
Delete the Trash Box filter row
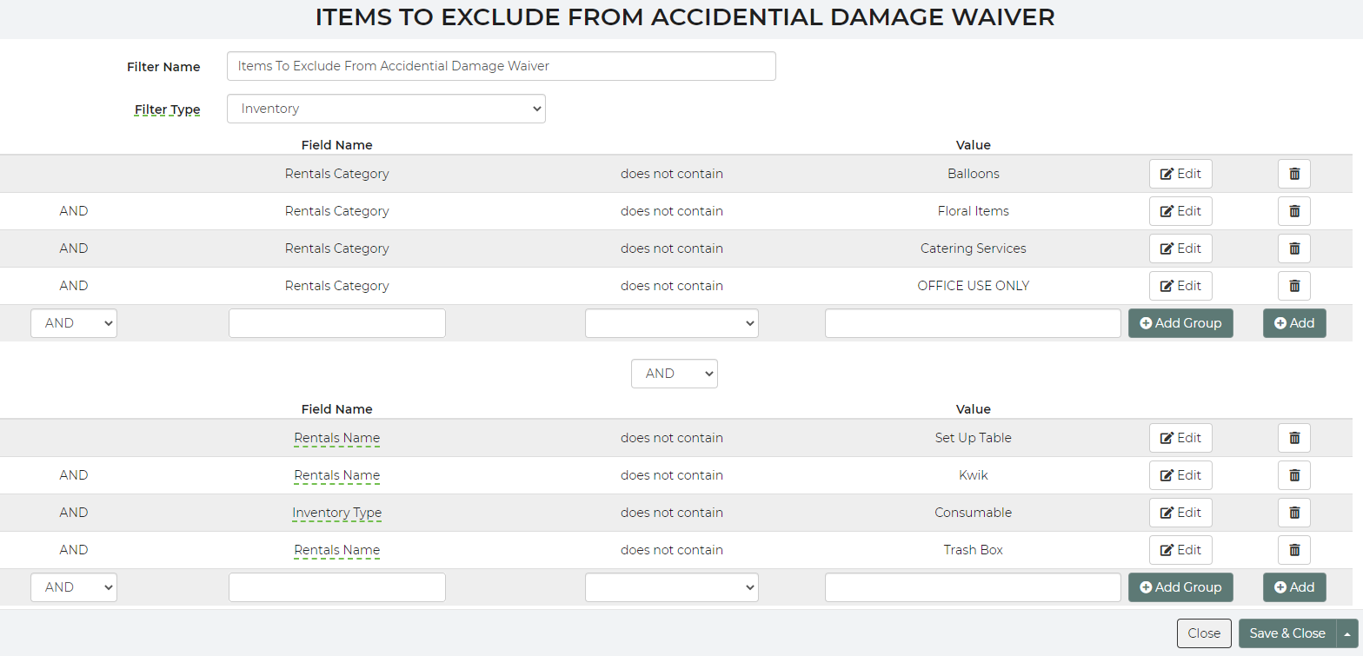1293,550
